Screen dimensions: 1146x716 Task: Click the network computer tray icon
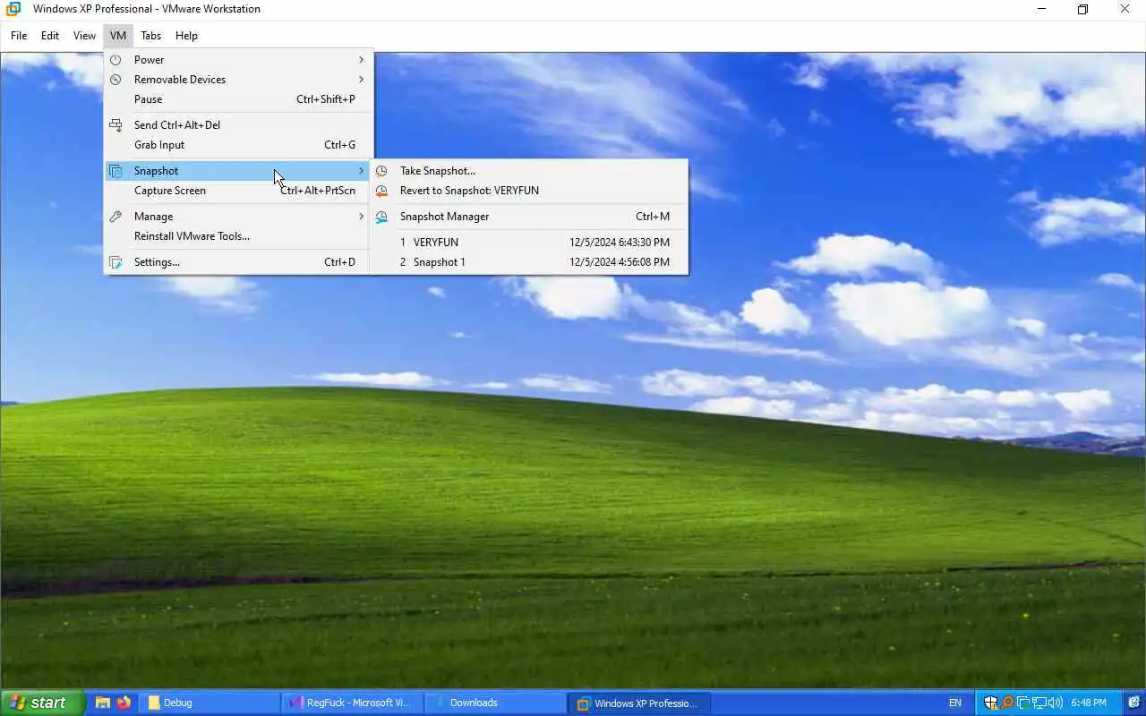coord(1039,703)
